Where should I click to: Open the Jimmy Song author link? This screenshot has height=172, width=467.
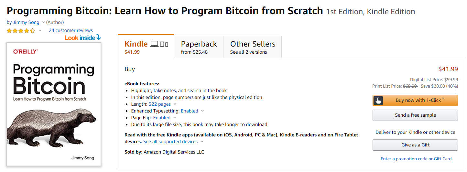26,22
